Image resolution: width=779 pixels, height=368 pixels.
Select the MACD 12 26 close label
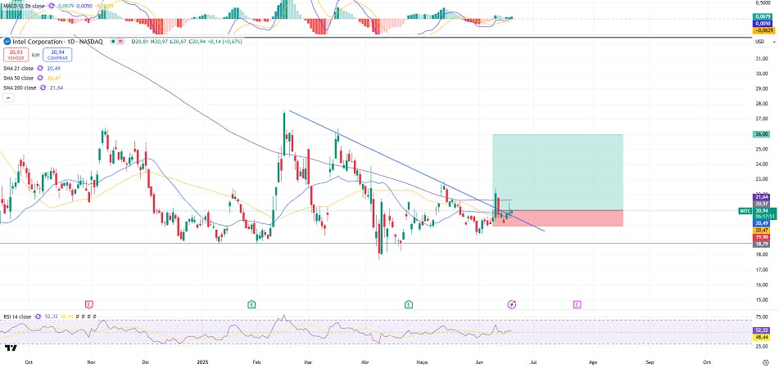click(x=22, y=6)
